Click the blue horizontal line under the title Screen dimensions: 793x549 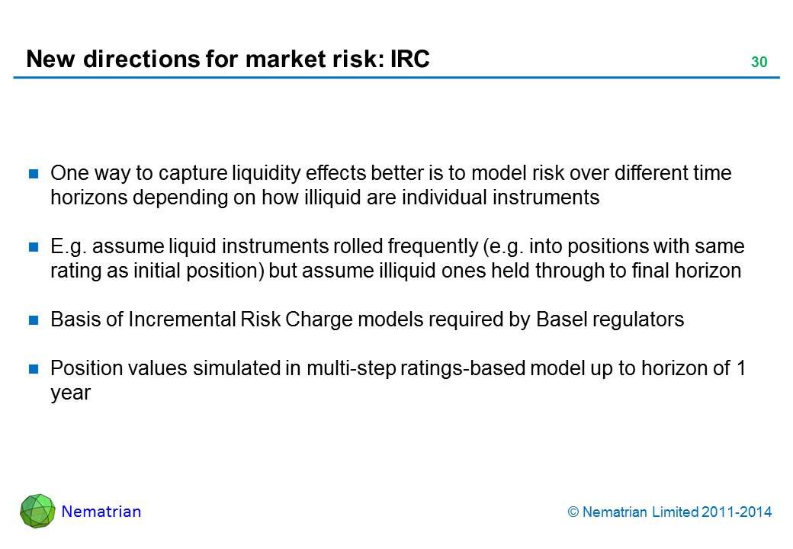pyautogui.click(x=396, y=78)
